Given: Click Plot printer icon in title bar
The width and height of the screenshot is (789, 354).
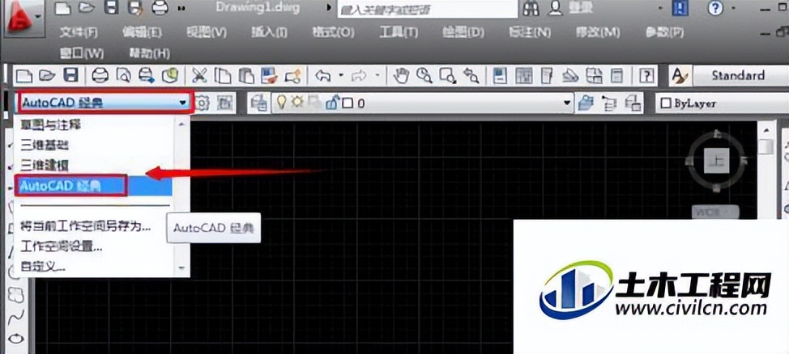Looking at the screenshot, I should click(x=160, y=8).
